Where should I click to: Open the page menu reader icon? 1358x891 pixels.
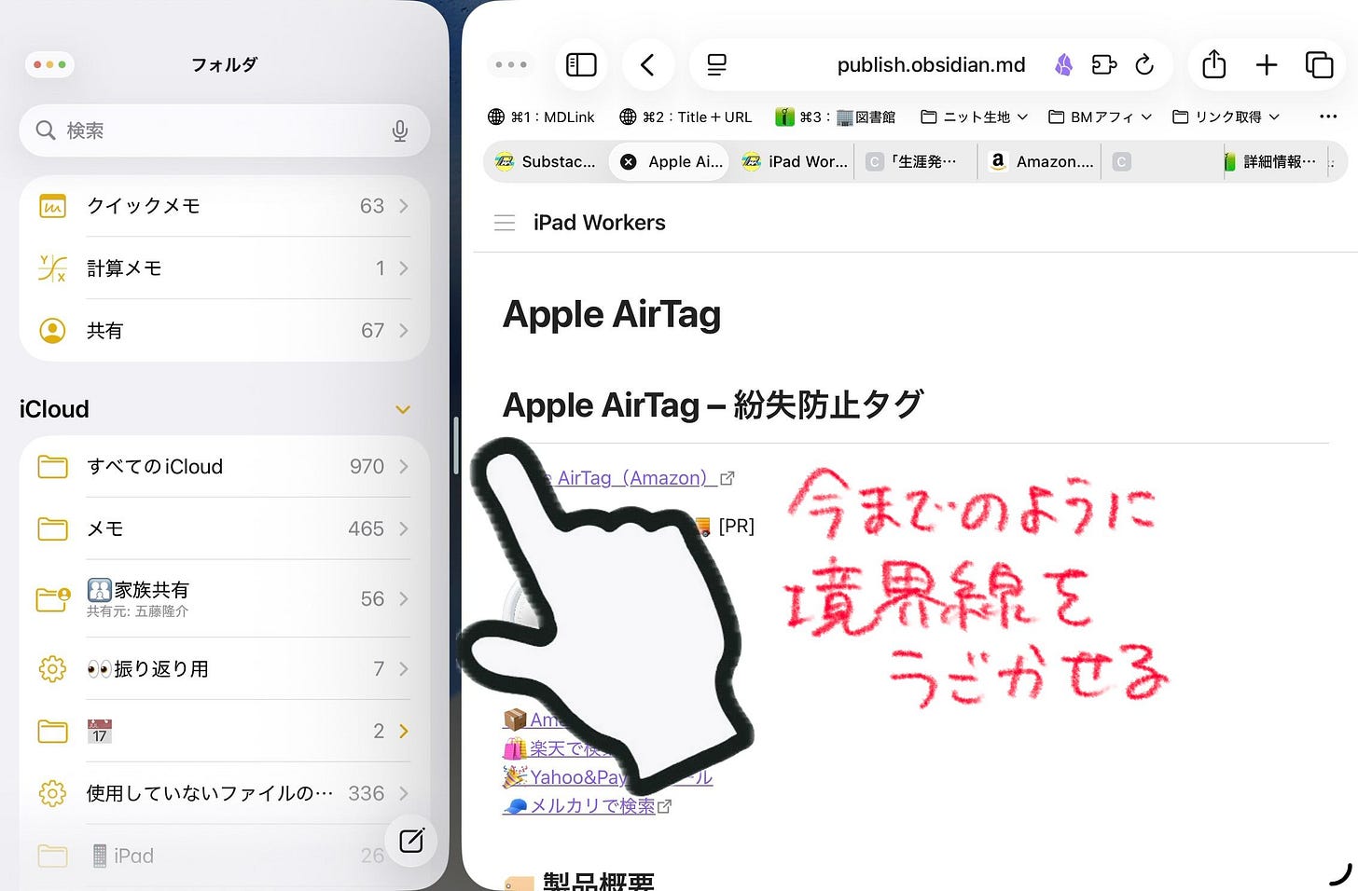[x=716, y=64]
